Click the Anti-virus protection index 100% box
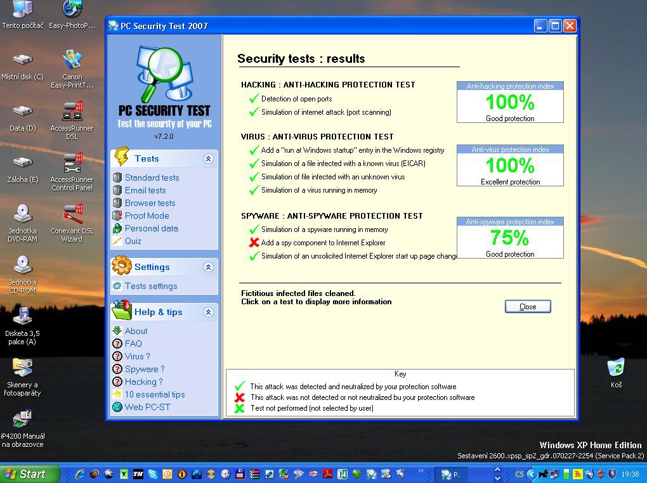Screen dimensions: 647x483 coord(510,165)
